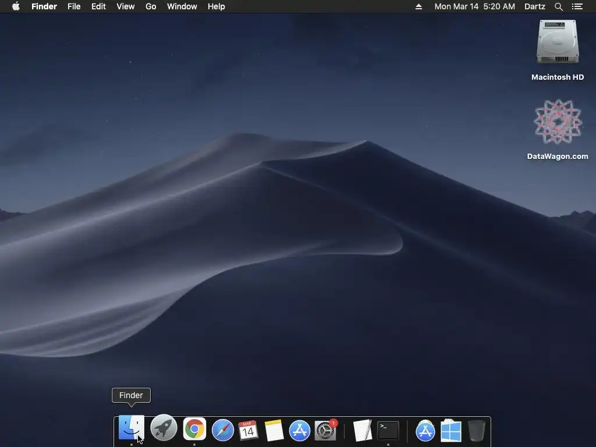
Task: Open Finder from the Dock
Action: pyautogui.click(x=131, y=428)
